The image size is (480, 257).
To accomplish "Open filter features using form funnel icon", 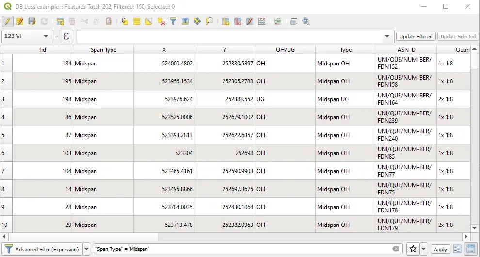I will pyautogui.click(x=173, y=21).
